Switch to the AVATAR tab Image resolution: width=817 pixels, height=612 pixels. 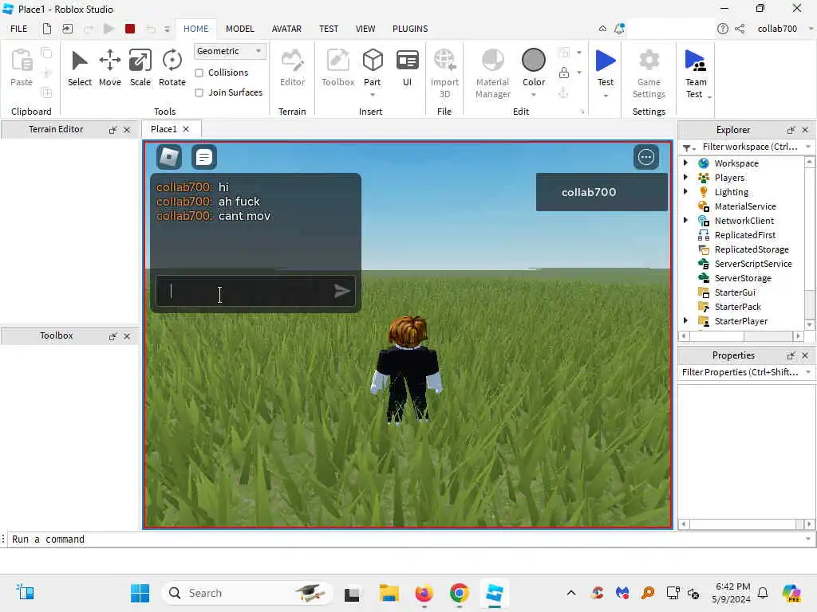[x=286, y=29]
